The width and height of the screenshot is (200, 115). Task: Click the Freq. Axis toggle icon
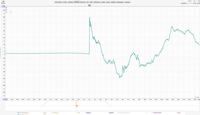pos(190,2)
